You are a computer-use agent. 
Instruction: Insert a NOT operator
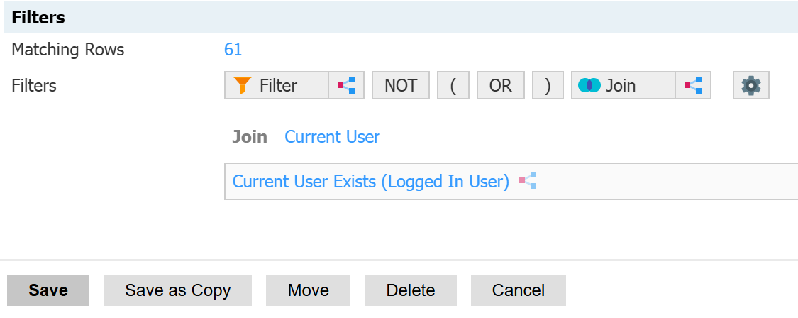(400, 86)
